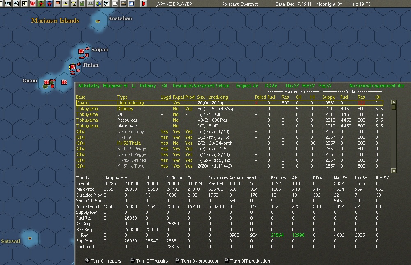
Task: Sort by the Base column header
Action: click(80, 97)
